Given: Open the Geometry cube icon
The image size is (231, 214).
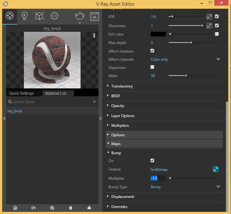Looking at the screenshot, I should [39, 16].
